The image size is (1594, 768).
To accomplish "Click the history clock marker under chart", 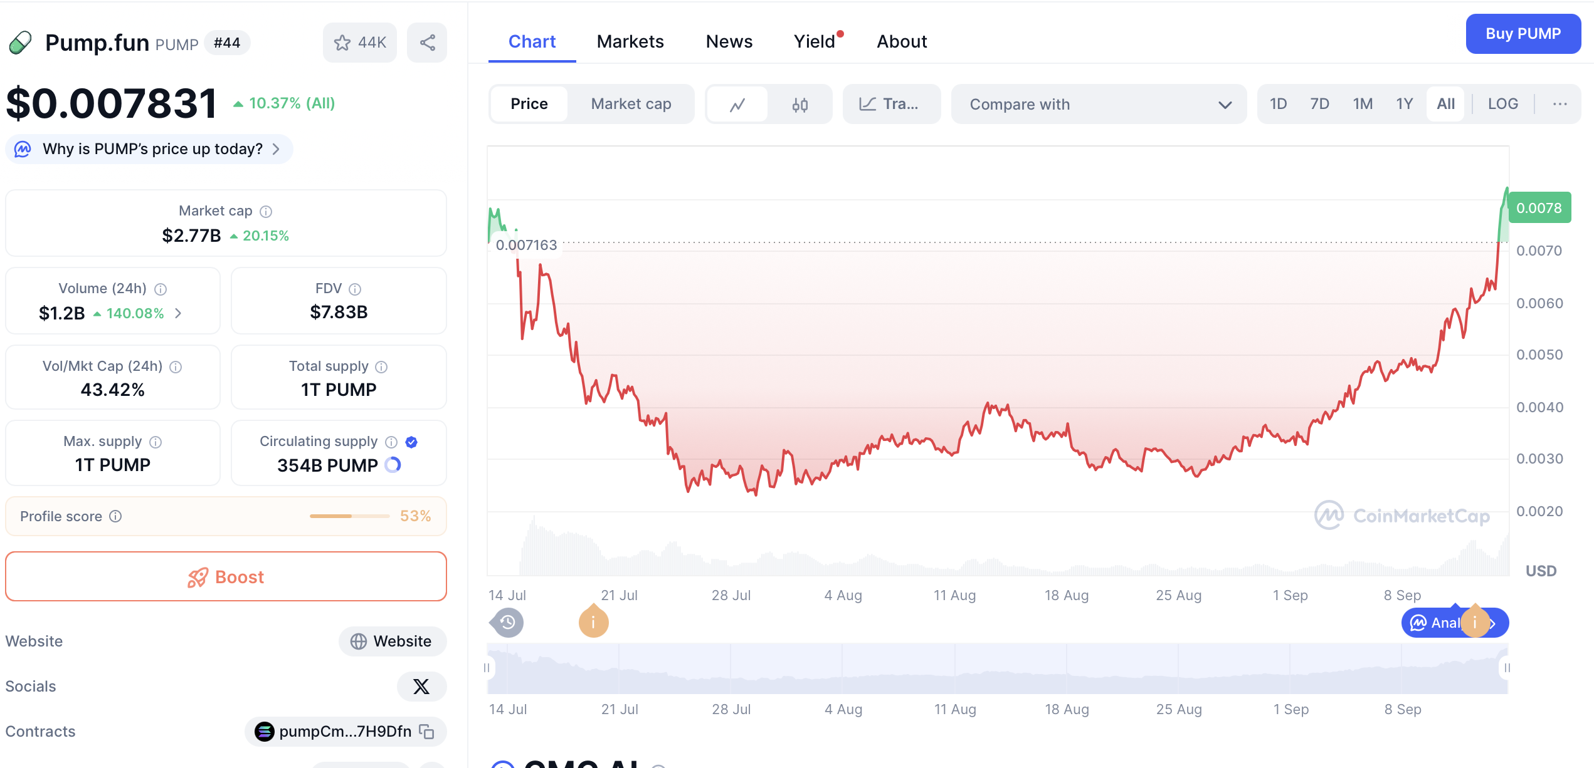I will tap(507, 623).
